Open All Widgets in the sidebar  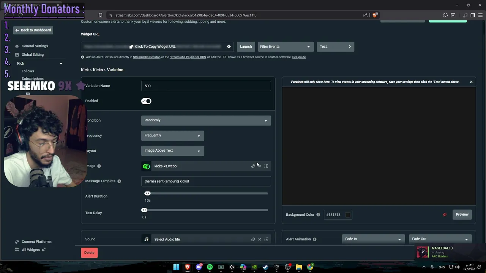pyautogui.click(x=31, y=250)
